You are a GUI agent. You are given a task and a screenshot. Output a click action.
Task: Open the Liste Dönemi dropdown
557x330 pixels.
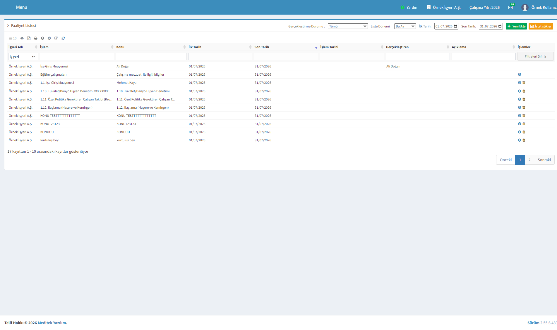coord(405,26)
